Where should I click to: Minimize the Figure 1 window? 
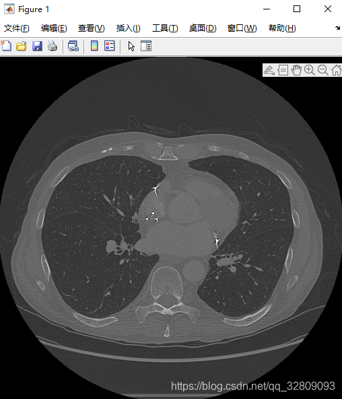(267, 9)
